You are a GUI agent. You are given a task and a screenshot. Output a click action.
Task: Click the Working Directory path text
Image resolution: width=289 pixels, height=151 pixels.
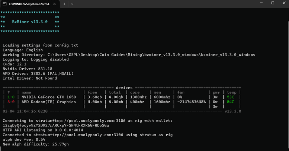151,55
